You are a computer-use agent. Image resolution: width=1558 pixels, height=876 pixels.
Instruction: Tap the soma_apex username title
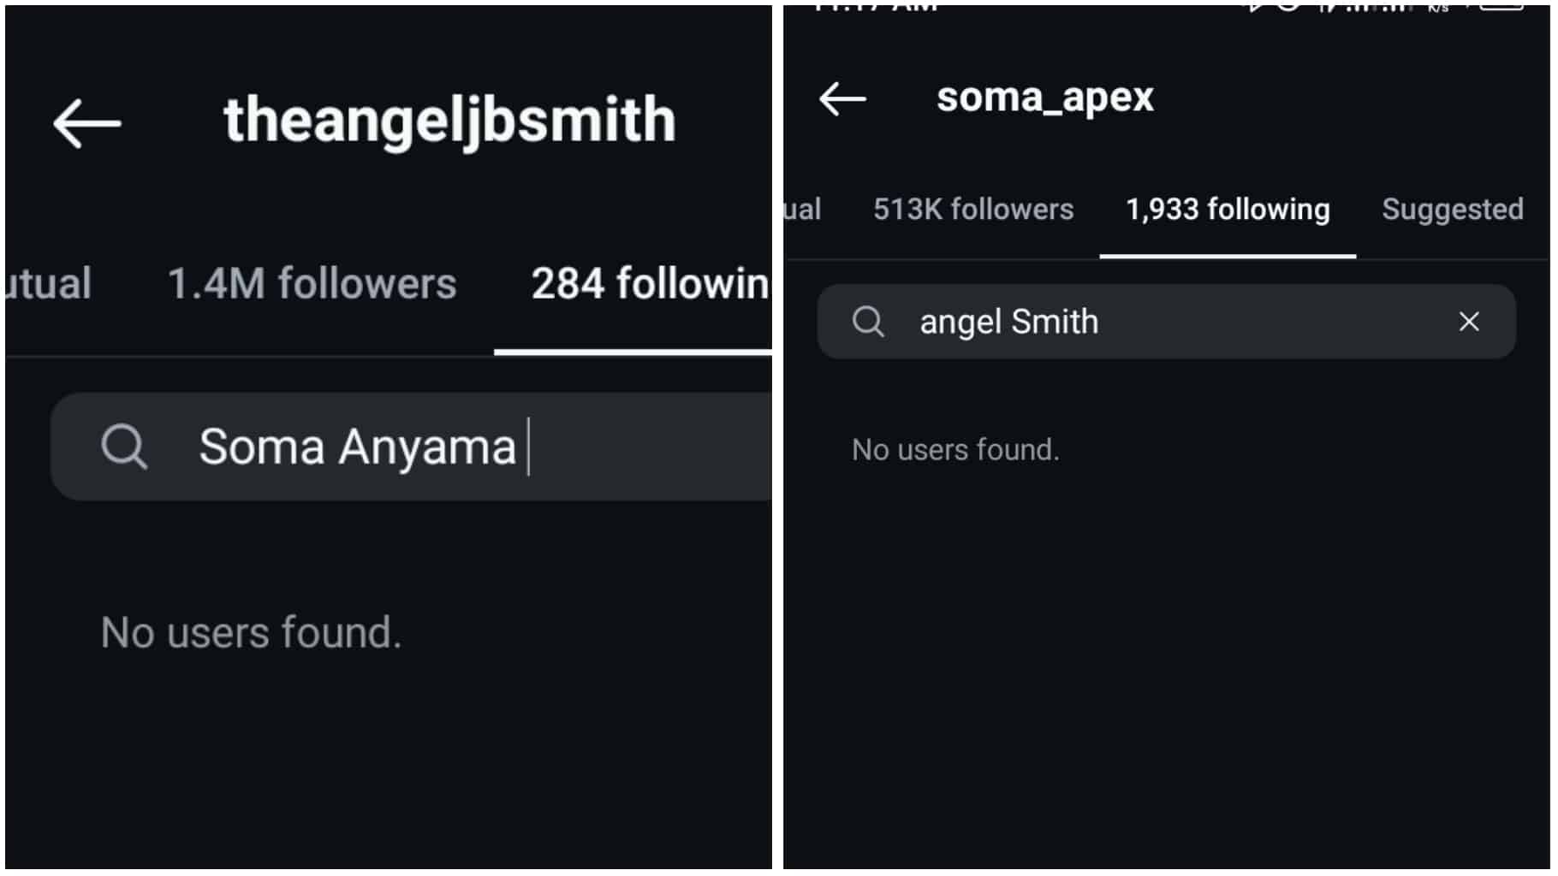[1044, 98]
